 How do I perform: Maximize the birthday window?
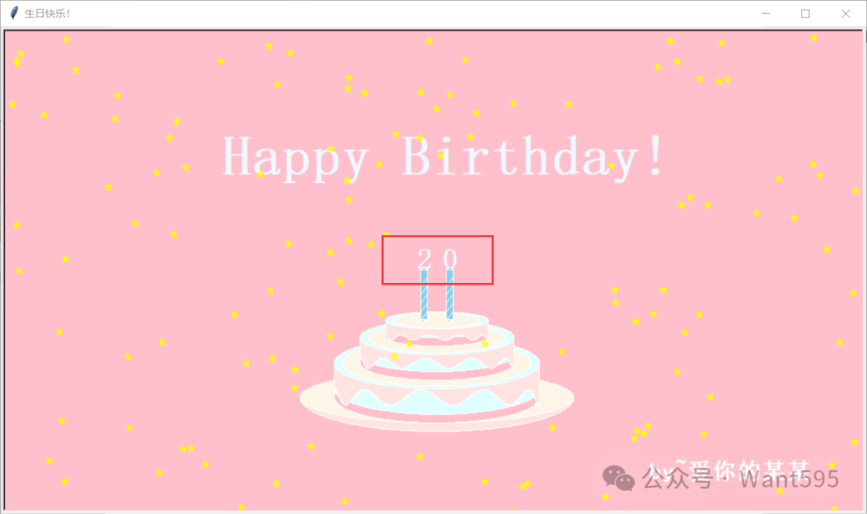806,14
